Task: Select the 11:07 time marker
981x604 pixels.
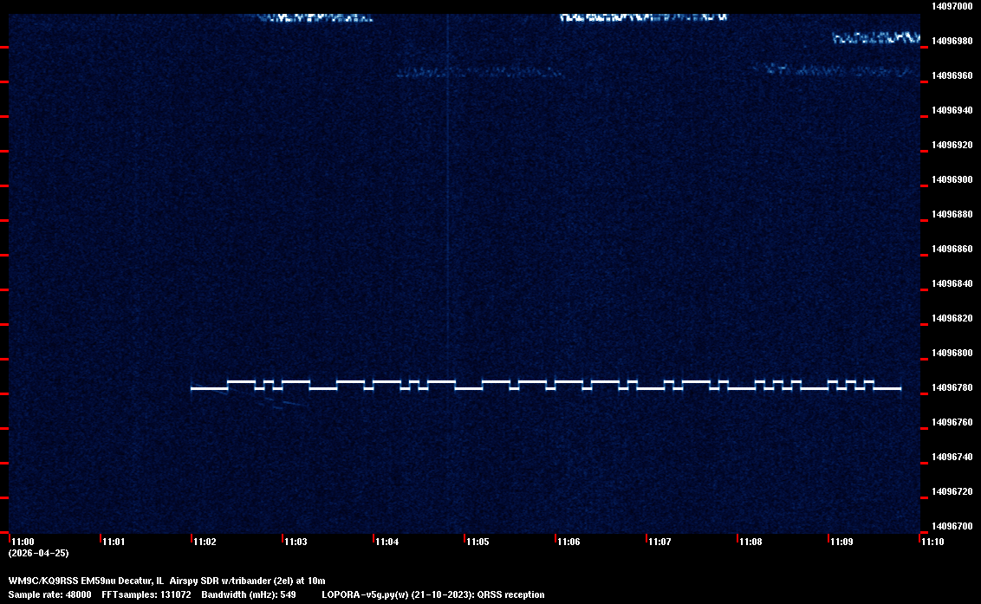Action: 659,542
